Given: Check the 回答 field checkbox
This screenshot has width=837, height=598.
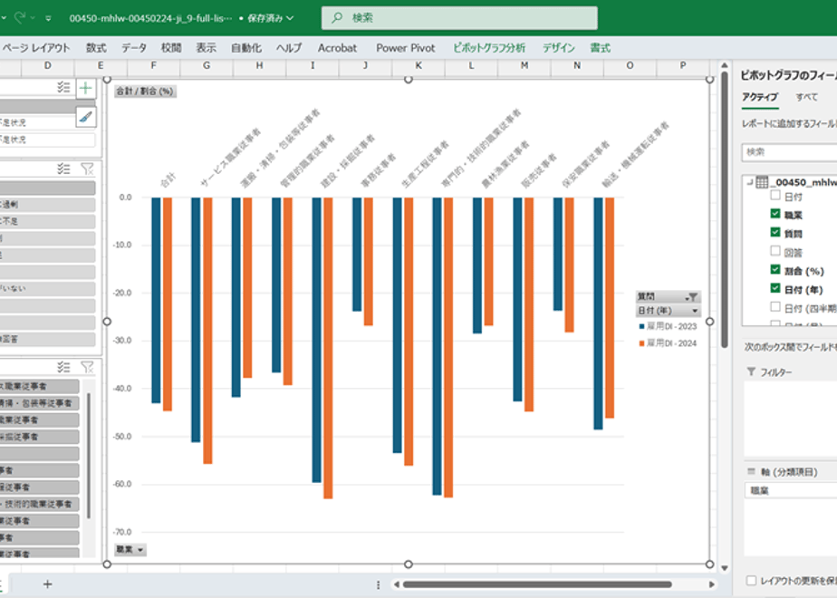Looking at the screenshot, I should [775, 250].
